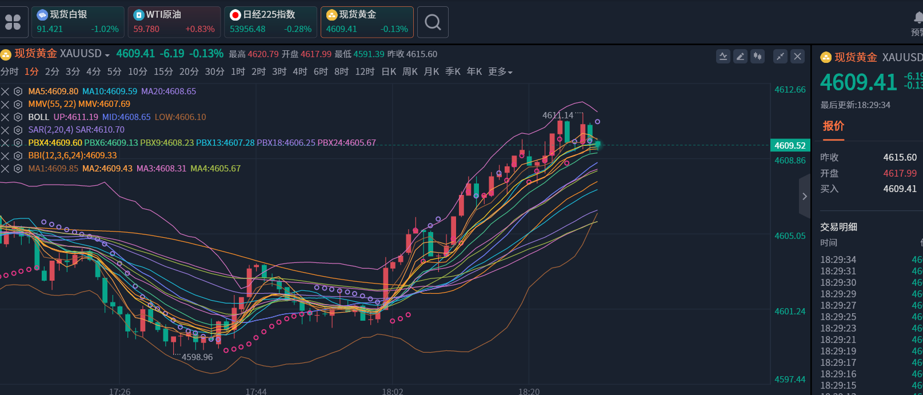This screenshot has height=395, width=923.
Task: Remove the MA5 indicator row
Action: click(5, 91)
